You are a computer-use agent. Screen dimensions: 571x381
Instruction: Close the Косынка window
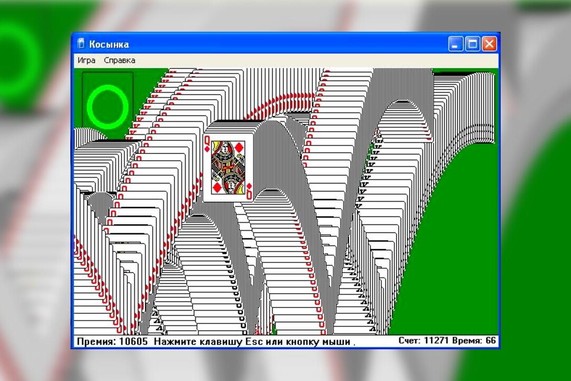[490, 44]
